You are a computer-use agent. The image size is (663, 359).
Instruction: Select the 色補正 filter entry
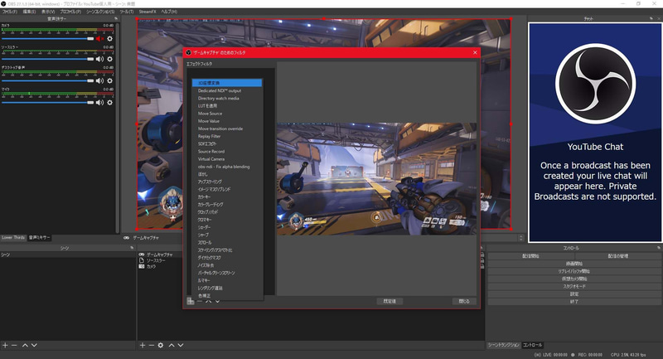tap(227, 295)
